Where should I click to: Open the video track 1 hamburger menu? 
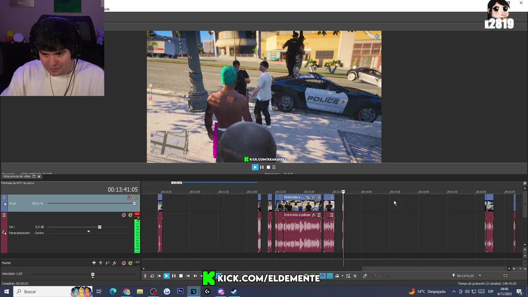[4, 198]
